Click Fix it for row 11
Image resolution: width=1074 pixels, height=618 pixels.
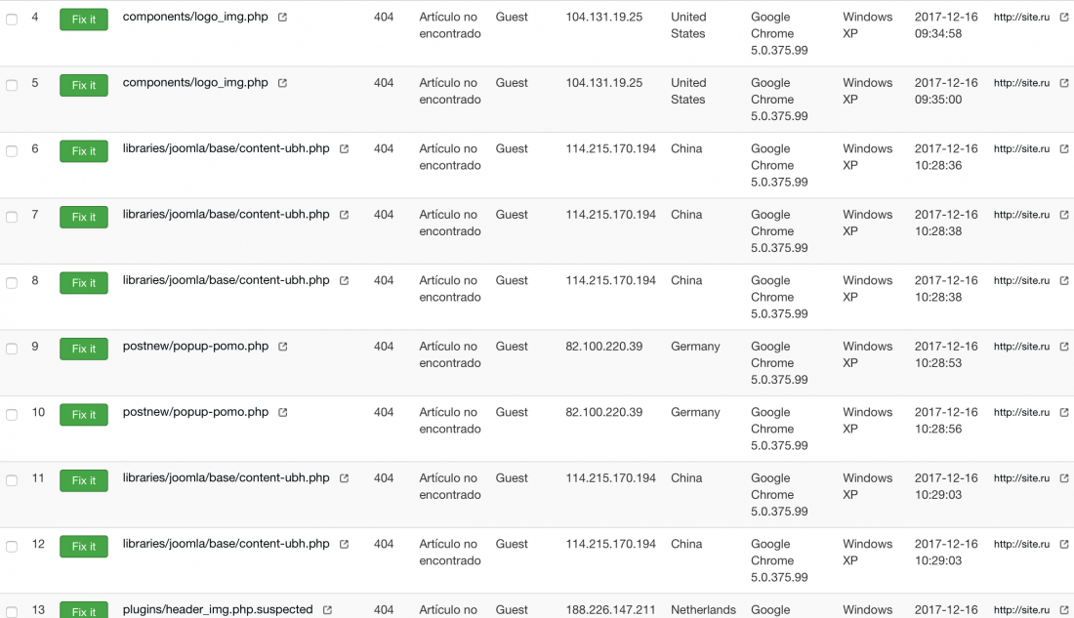pyautogui.click(x=84, y=480)
